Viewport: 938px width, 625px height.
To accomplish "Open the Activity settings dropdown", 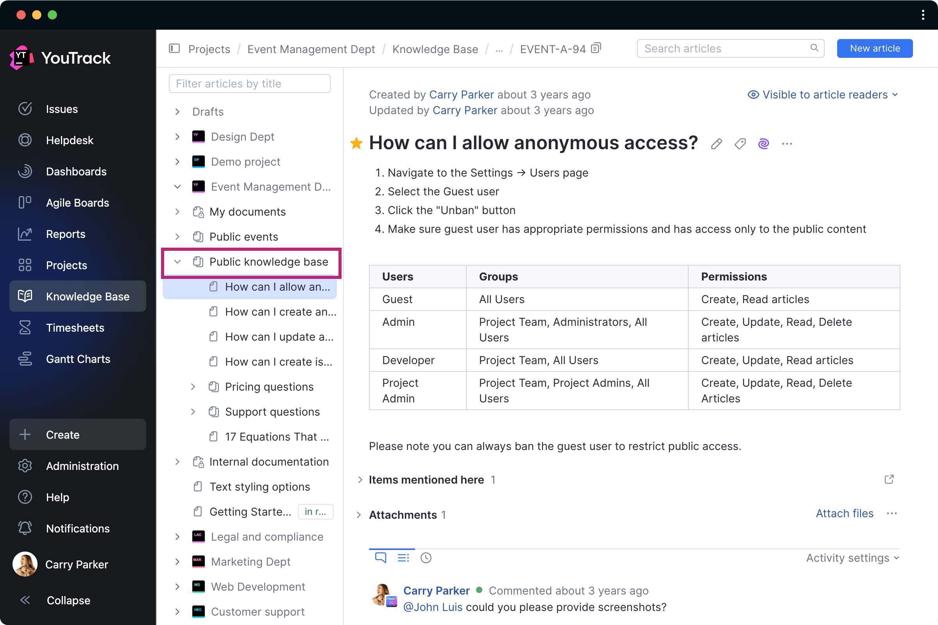I will 852,558.
